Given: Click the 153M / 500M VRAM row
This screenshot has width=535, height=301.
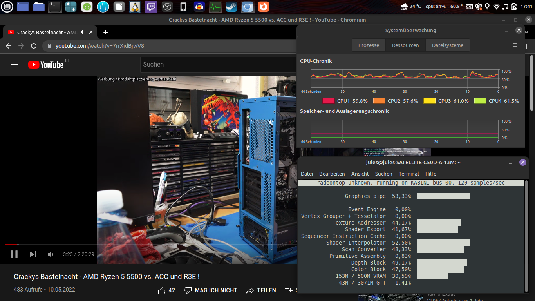Looking at the screenshot, I should (x=411, y=276).
